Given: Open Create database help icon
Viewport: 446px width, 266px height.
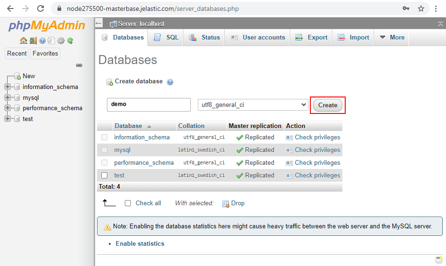Looking at the screenshot, I should click(170, 82).
